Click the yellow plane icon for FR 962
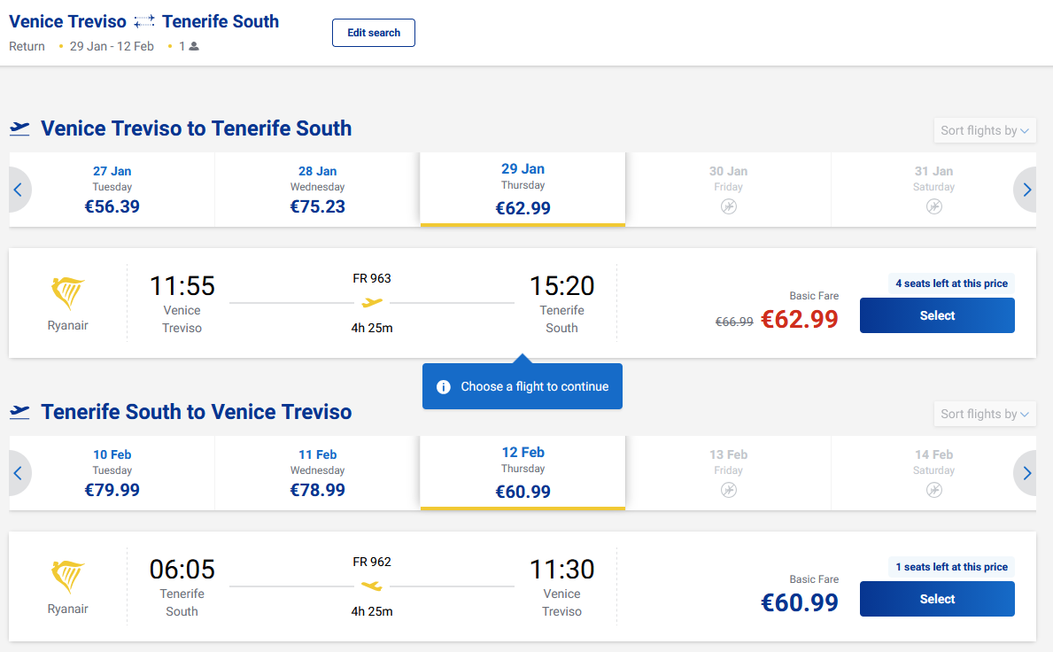 click(372, 586)
